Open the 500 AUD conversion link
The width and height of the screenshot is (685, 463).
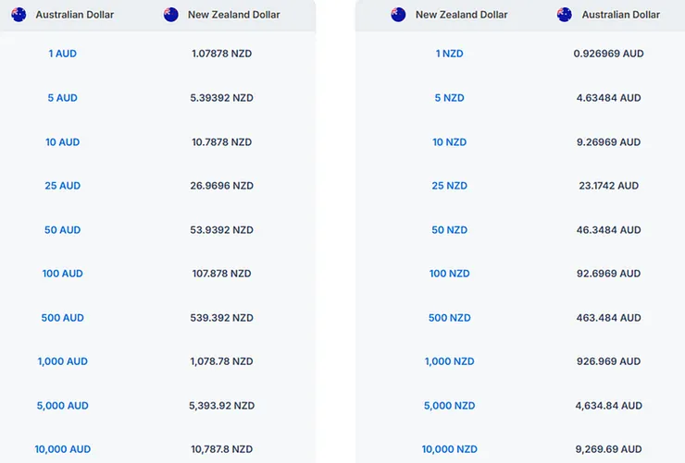(63, 318)
